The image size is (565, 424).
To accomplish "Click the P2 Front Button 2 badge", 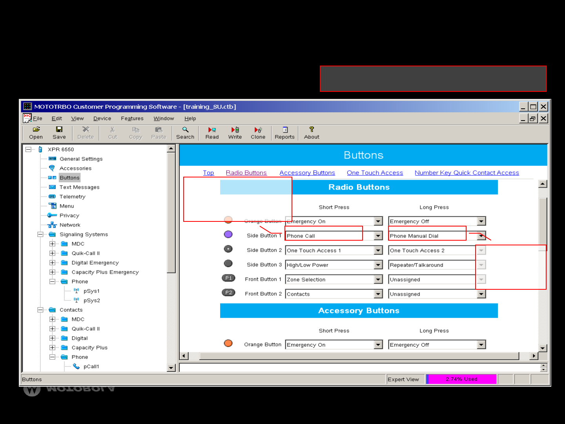I will pyautogui.click(x=228, y=292).
